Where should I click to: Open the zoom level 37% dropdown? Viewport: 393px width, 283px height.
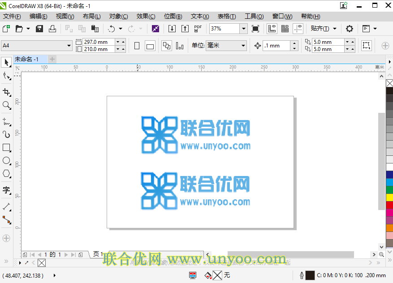243,29
